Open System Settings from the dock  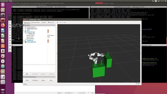tap(3, 56)
